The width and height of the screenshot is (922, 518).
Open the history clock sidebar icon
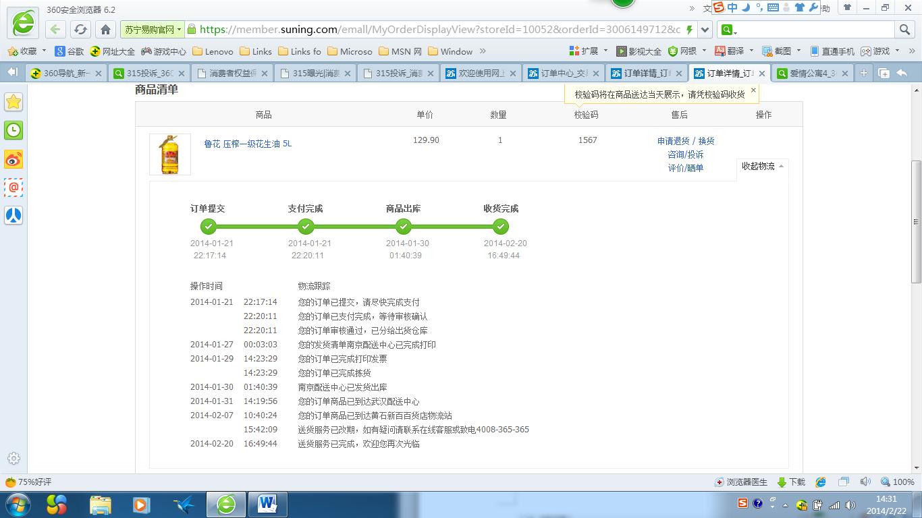tap(13, 130)
